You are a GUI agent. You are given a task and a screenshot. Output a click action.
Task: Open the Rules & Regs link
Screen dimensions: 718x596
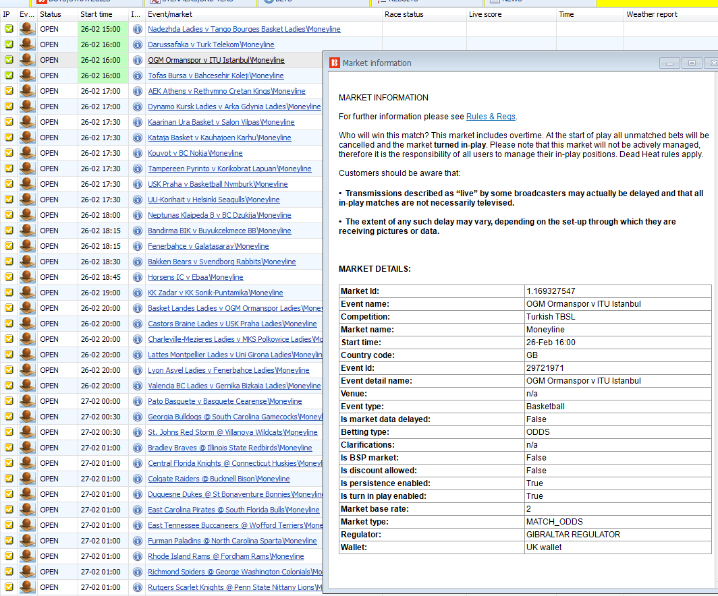(491, 117)
